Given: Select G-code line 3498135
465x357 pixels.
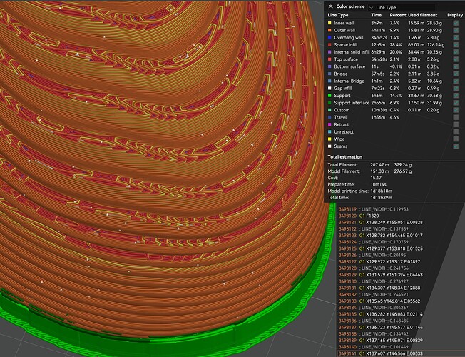Looking at the screenshot, I should pyautogui.click(x=381, y=314).
